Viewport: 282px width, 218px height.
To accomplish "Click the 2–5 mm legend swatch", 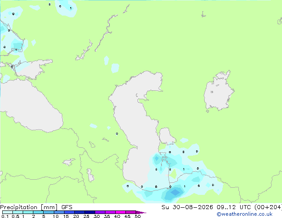I will pyautogui.click(x=38, y=212).
